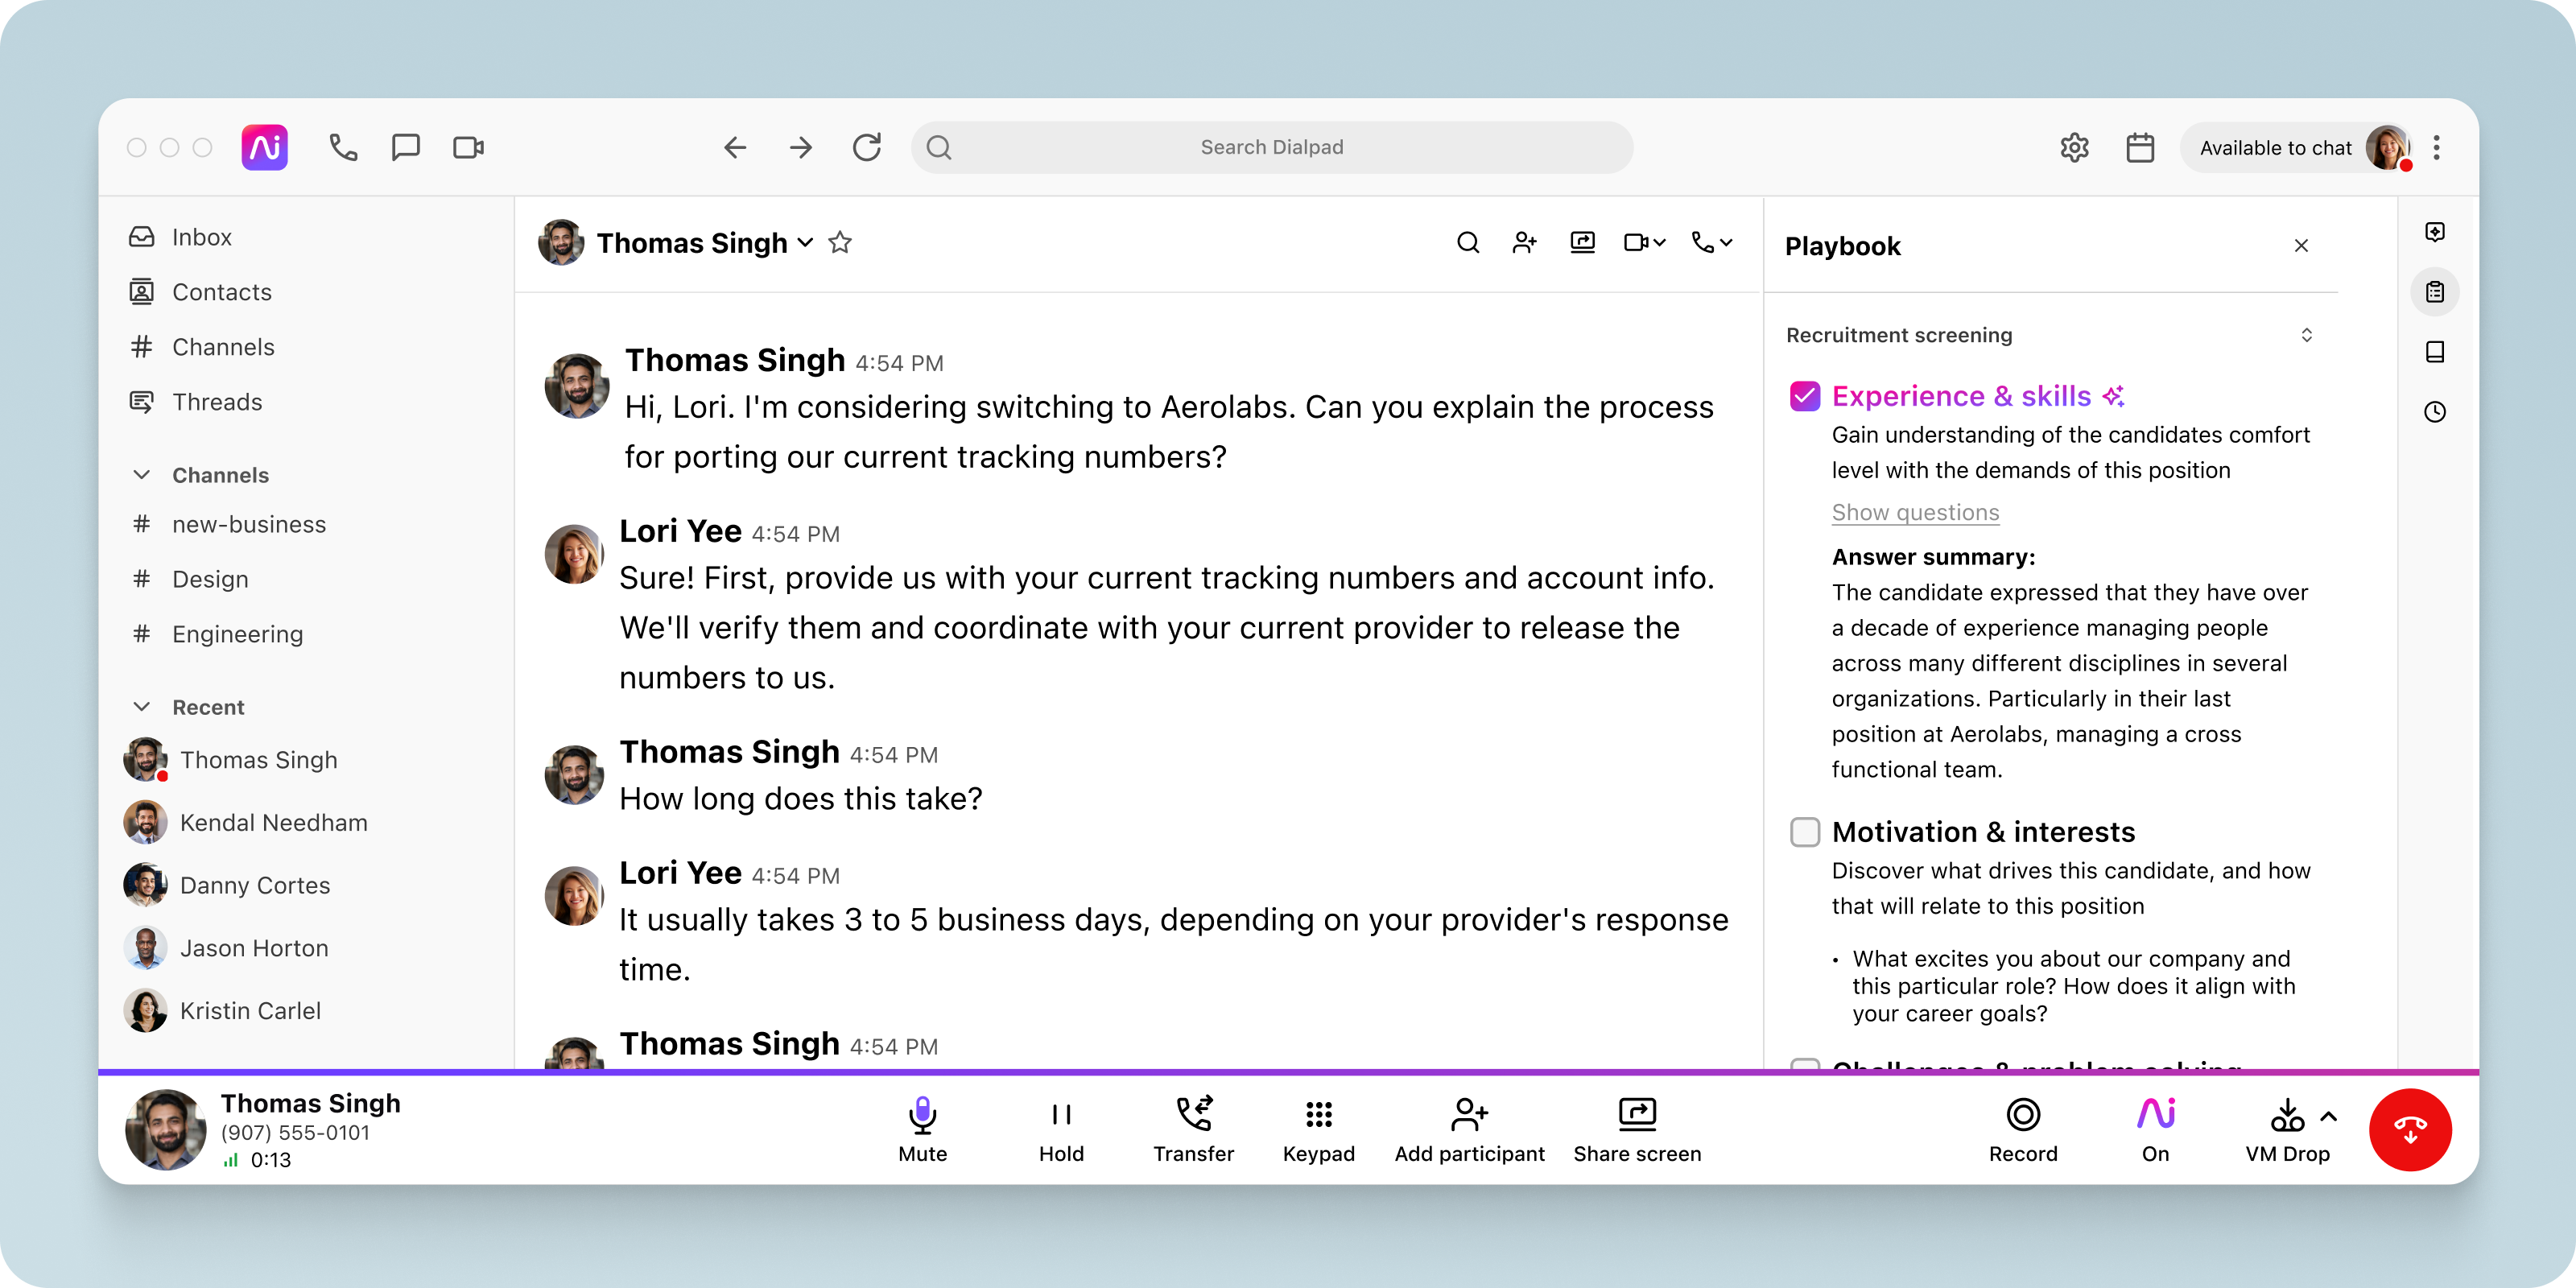Viewport: 2576px width, 1288px height.
Task: Open the messages icon in the top toolbar
Action: coord(406,147)
